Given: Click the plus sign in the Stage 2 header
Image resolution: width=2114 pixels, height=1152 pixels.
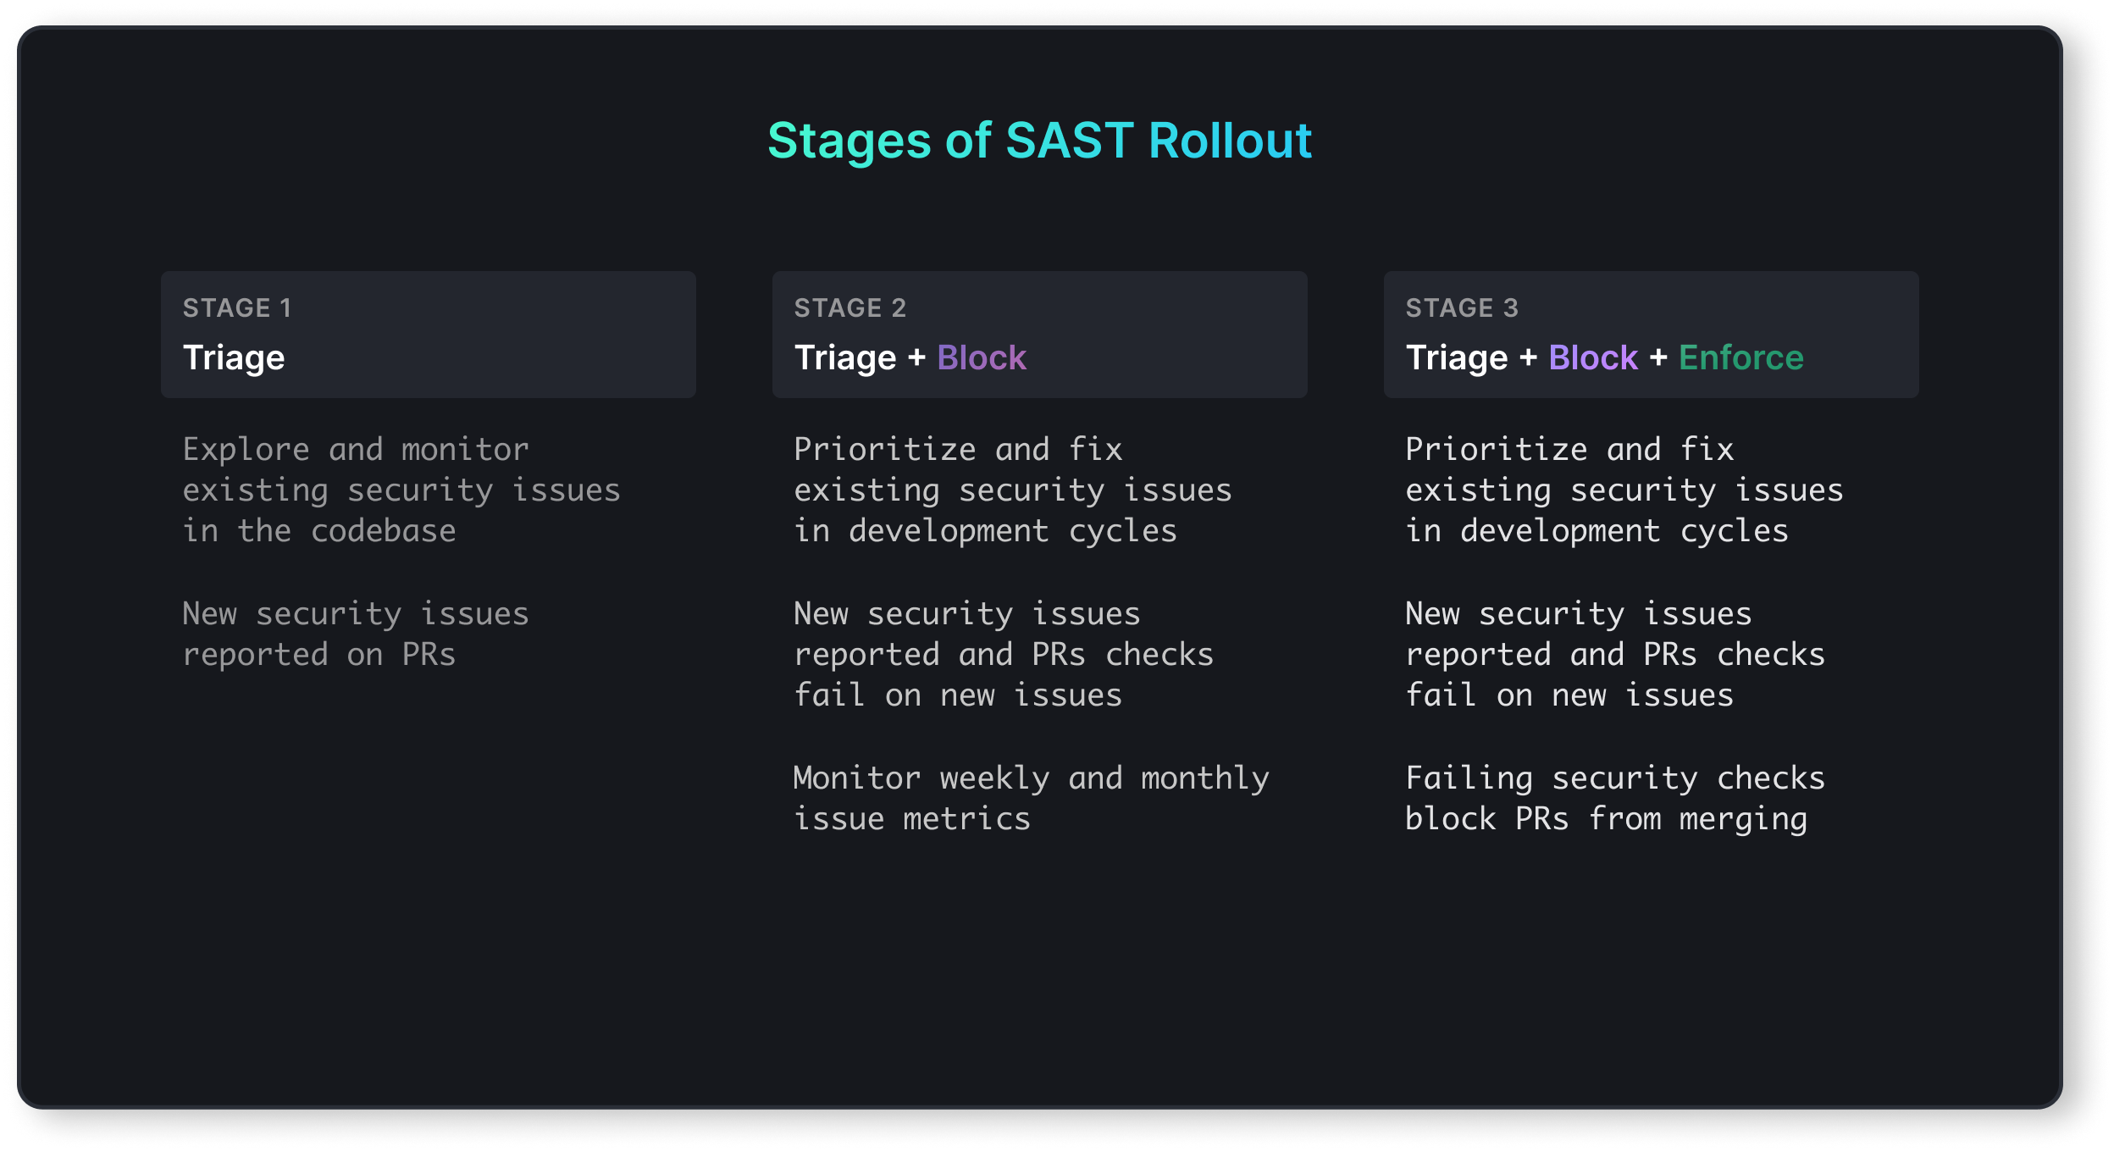Looking at the screenshot, I should (x=916, y=358).
